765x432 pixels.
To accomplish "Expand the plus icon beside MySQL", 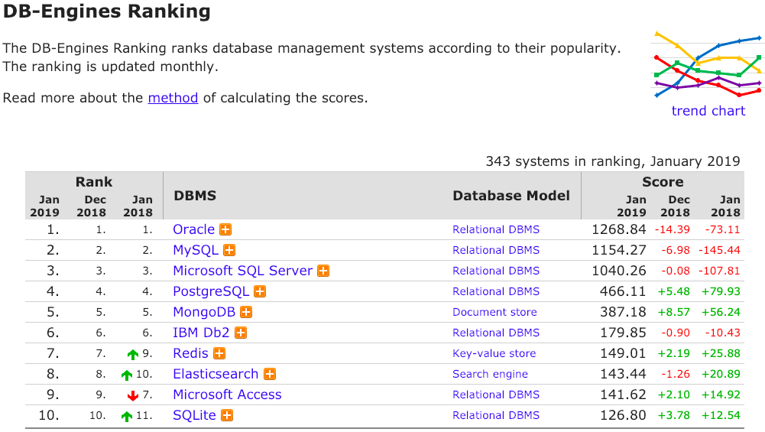I will point(229,250).
